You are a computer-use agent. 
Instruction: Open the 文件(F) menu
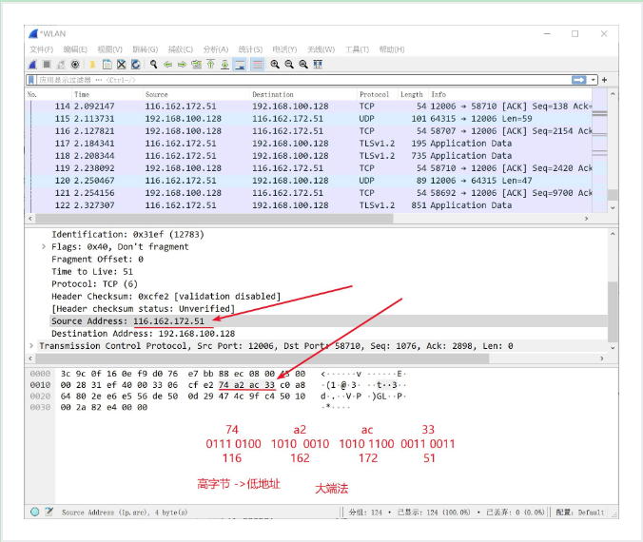42,49
